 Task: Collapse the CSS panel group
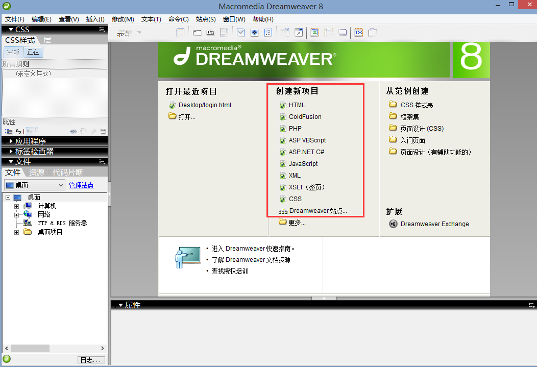[x=11, y=30]
